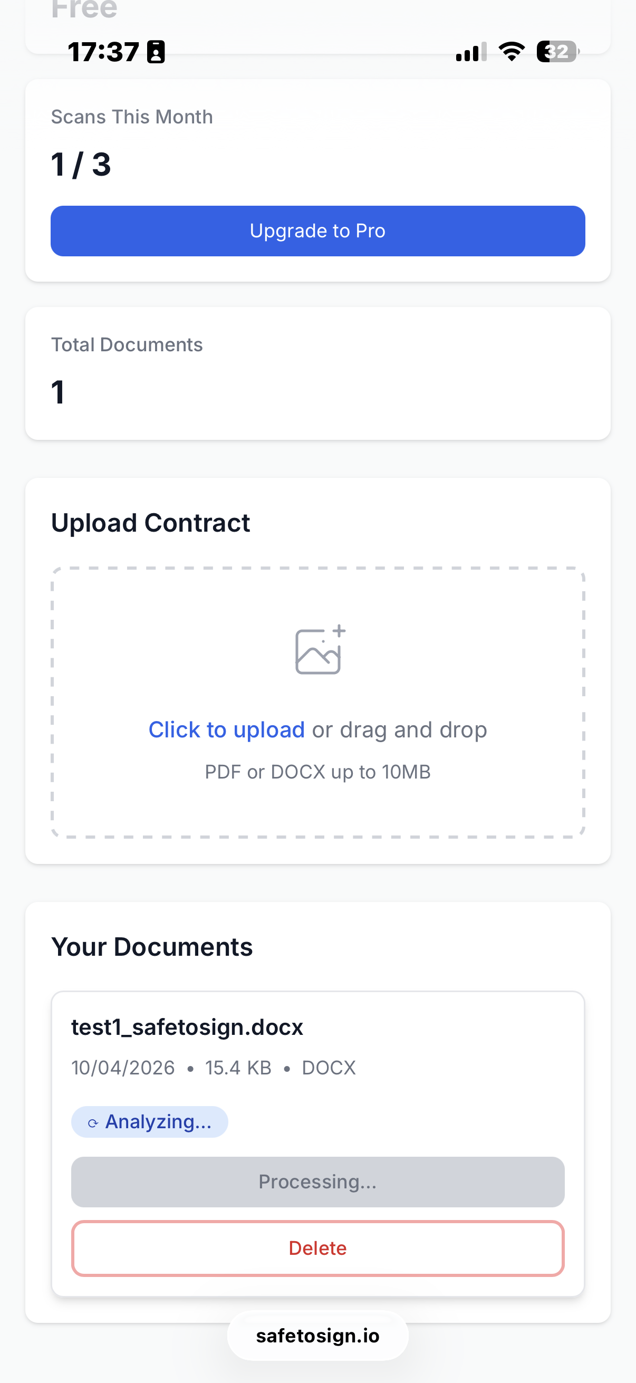The image size is (636, 1383).
Task: Tap the upload image icon
Action: coord(320,650)
